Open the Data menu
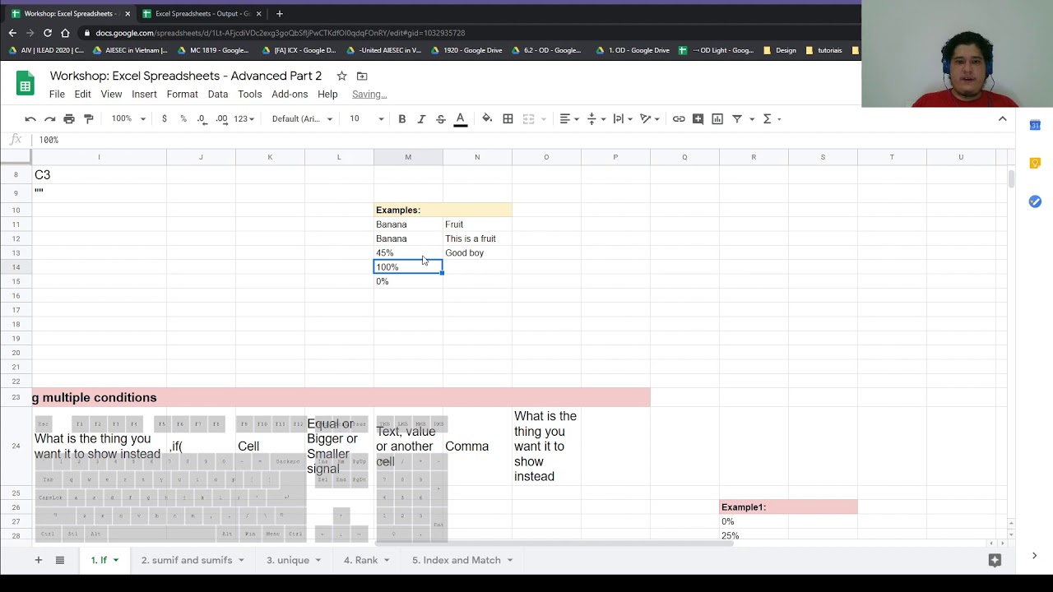The height and width of the screenshot is (592, 1053). tap(218, 95)
